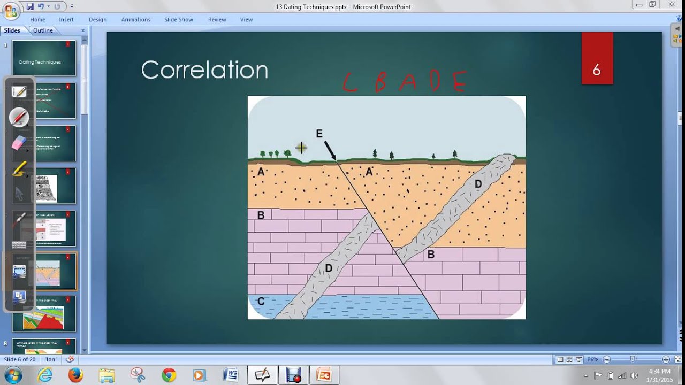The image size is (685, 385).
Task: Close the Slides/Outline pane
Action: tap(83, 31)
